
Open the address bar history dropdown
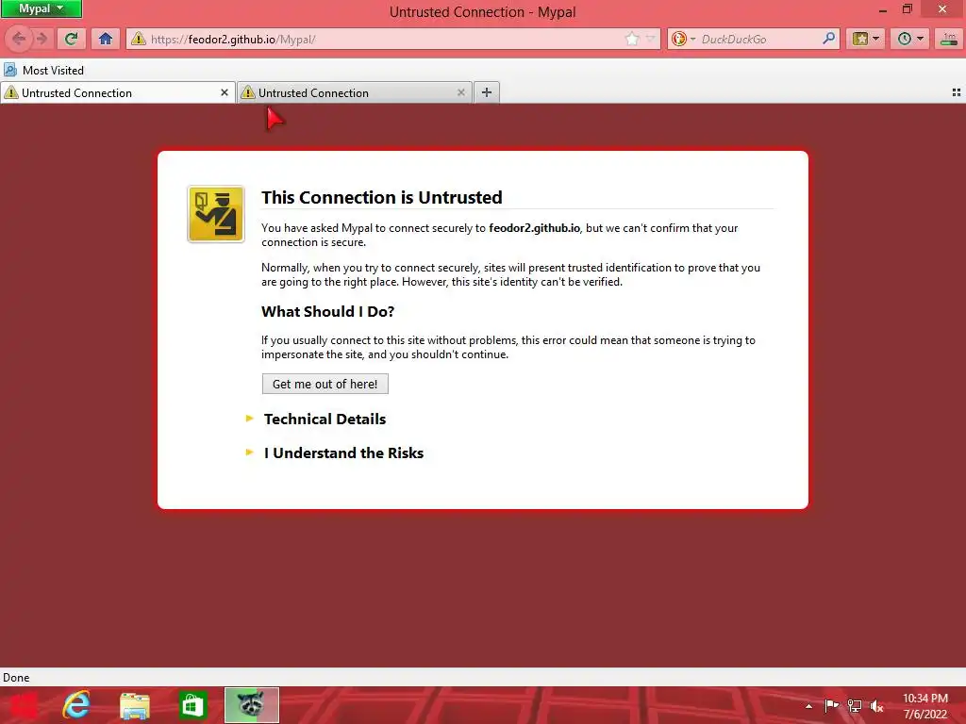(x=650, y=40)
